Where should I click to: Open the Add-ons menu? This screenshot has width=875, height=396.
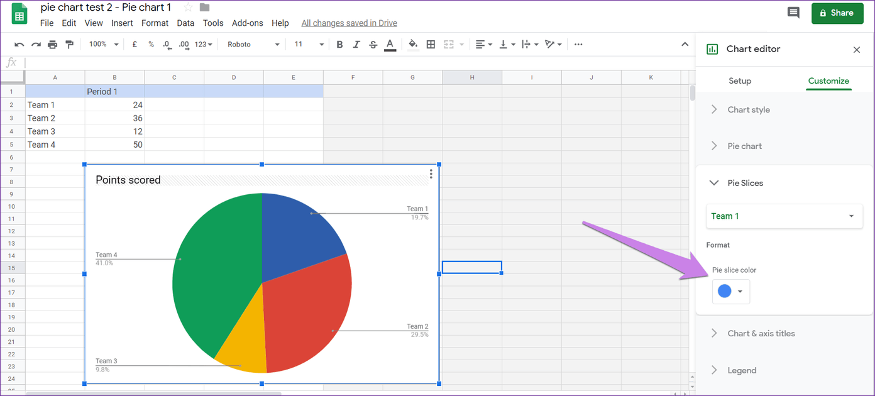click(248, 23)
